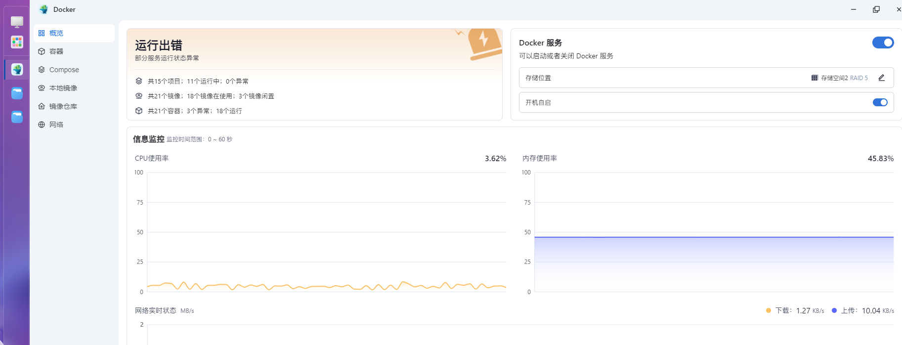Click the 存储空间2 storage volume icon
This screenshot has height=345, width=902.
[815, 78]
